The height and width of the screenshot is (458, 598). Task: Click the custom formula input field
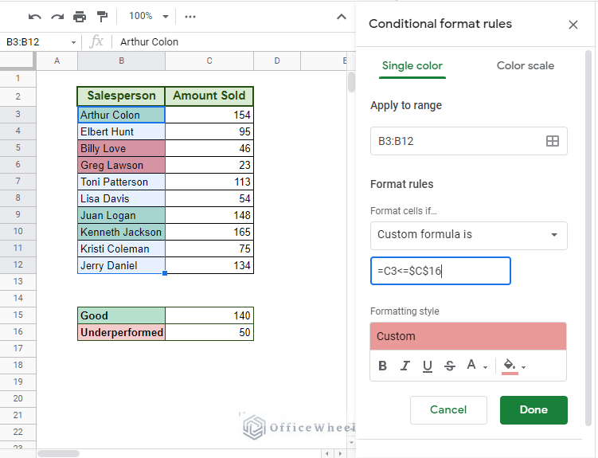[x=440, y=271]
